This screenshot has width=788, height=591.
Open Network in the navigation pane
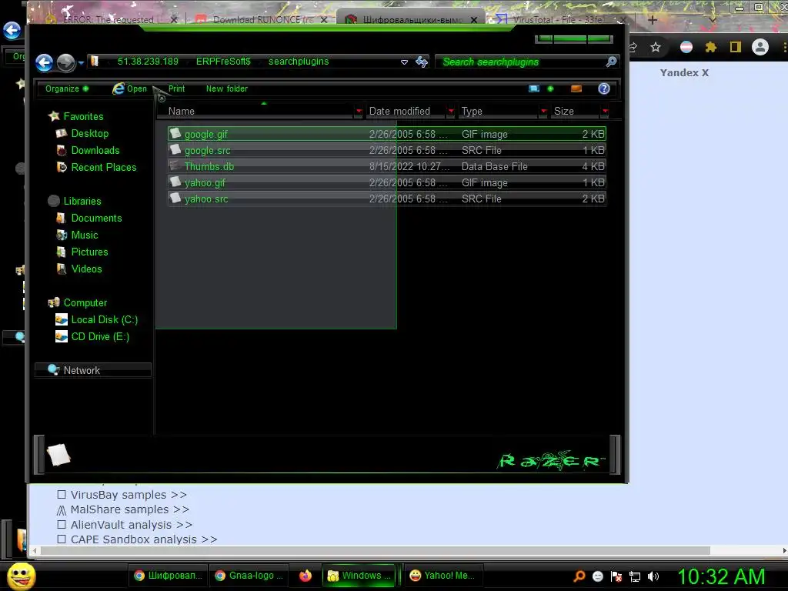click(x=93, y=370)
